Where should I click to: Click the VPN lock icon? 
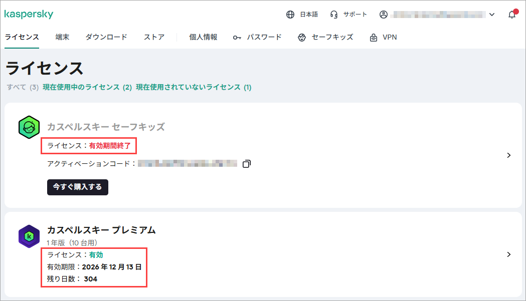[374, 38]
